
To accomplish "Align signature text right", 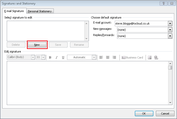I will coord(114,57).
